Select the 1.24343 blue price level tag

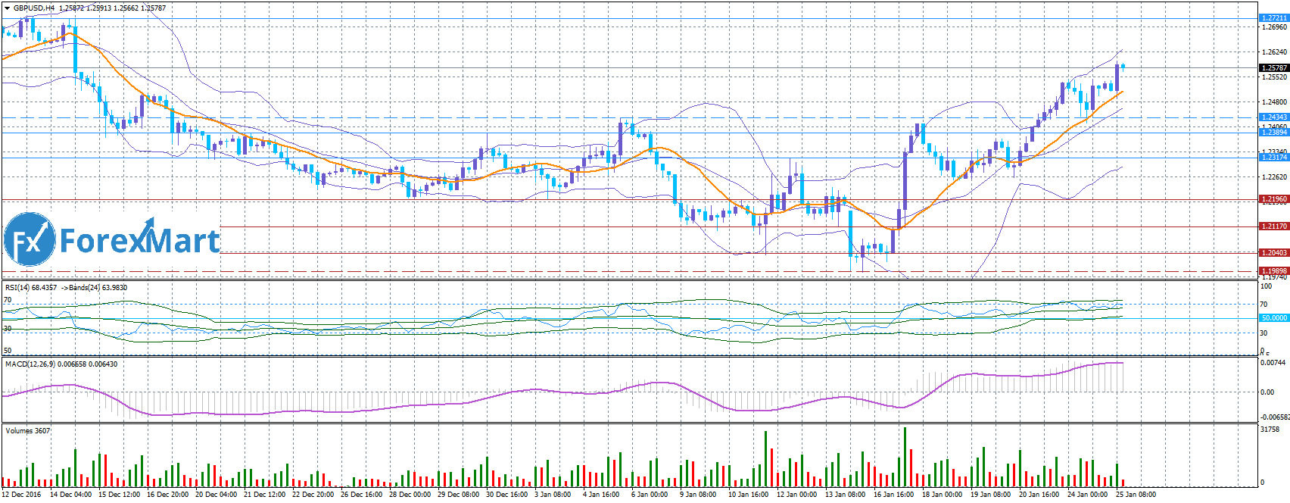pyautogui.click(x=1273, y=117)
